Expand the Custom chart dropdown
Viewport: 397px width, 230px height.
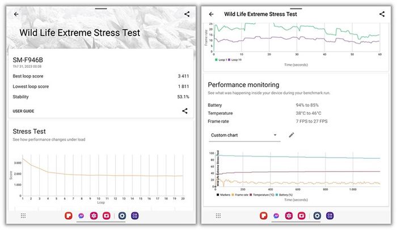click(244, 136)
